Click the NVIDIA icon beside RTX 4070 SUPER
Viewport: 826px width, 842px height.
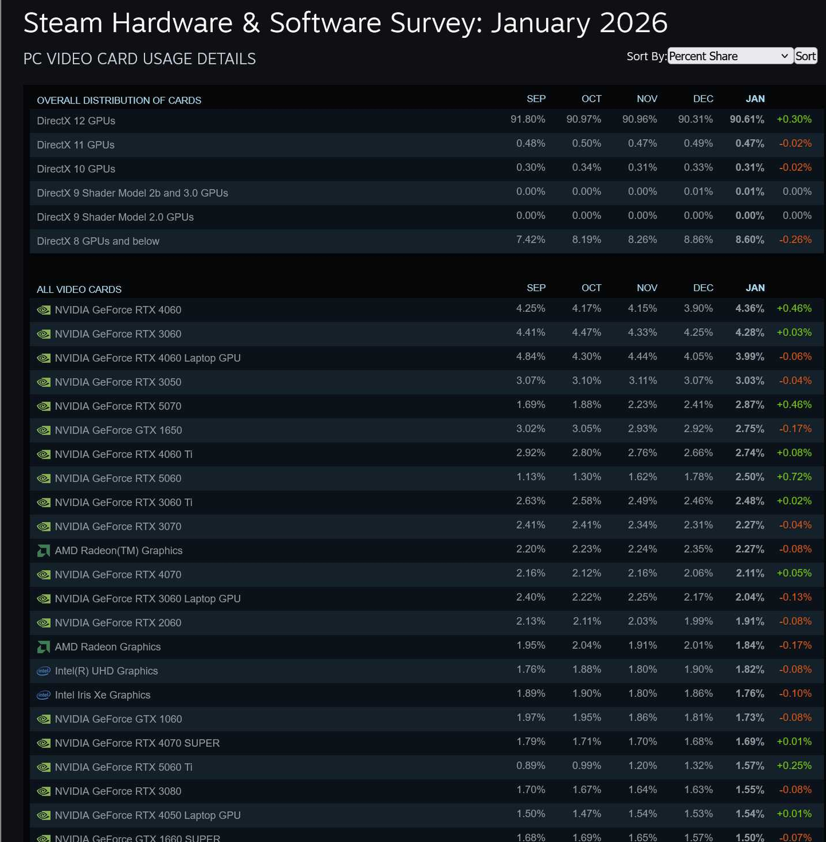(44, 743)
